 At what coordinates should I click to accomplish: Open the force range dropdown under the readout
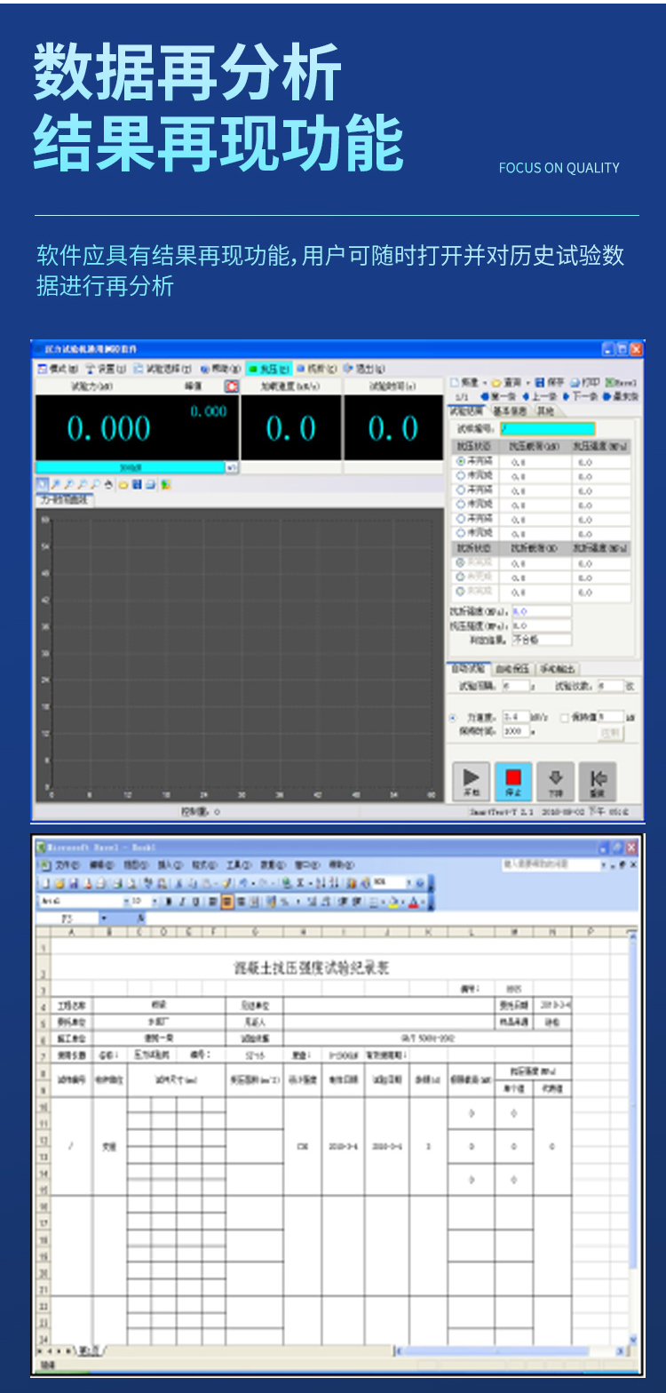click(x=231, y=466)
